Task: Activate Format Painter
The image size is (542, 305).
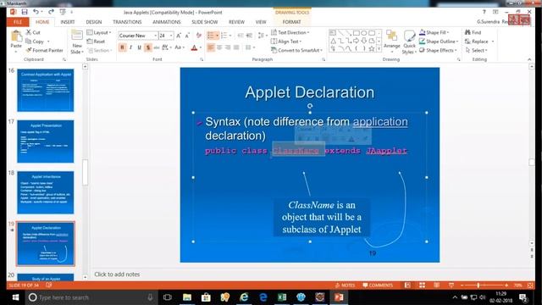Action: [x=44, y=50]
